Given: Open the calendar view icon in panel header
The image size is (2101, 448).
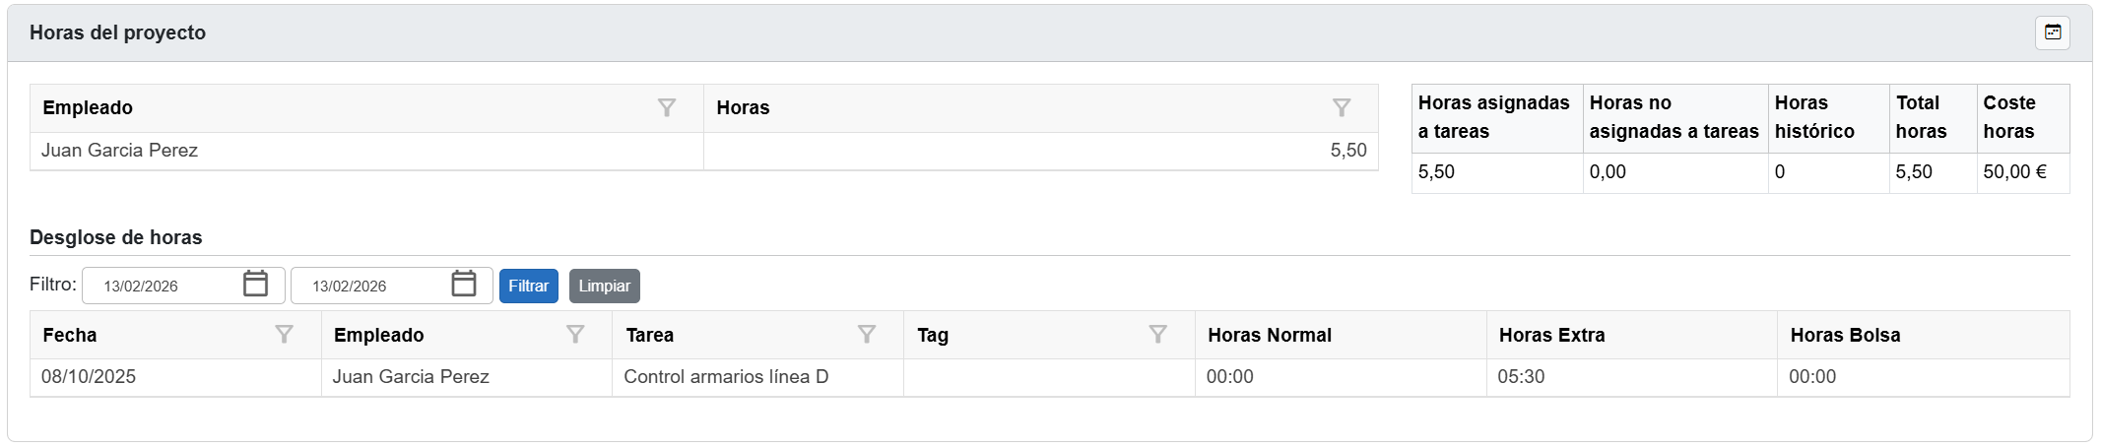Looking at the screenshot, I should [x=2052, y=32].
